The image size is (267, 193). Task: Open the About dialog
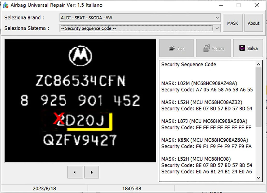point(253,23)
